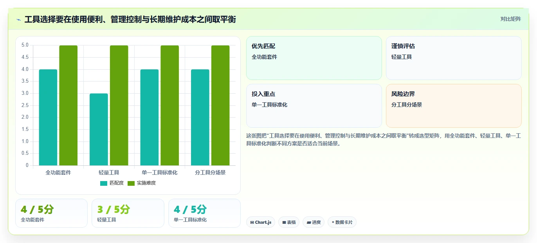
Task: Click the table icon in the 表格 tag
Action: pos(284,223)
